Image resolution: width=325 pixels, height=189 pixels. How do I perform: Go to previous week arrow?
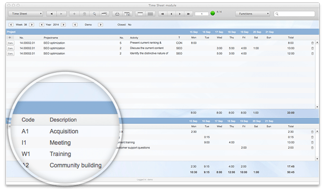pos(11,25)
